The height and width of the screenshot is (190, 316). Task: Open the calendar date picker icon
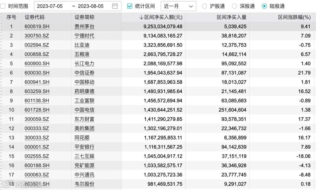pos(115,6)
